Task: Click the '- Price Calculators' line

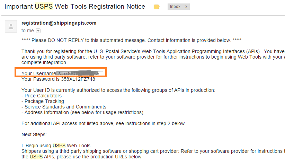Action: pyautogui.click(x=42, y=96)
